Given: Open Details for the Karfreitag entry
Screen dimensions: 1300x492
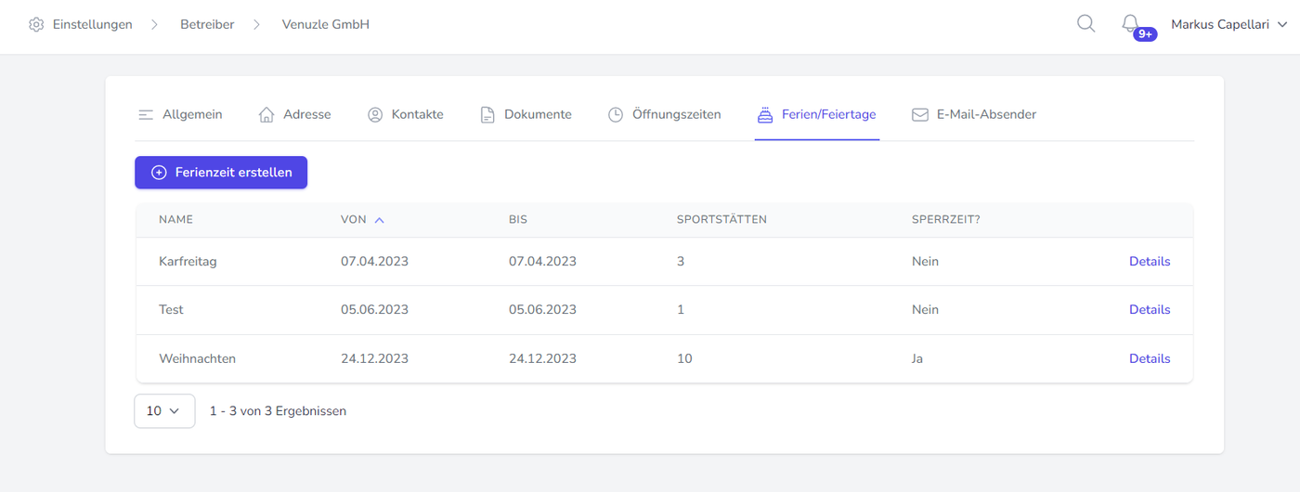Looking at the screenshot, I should pos(1149,262).
